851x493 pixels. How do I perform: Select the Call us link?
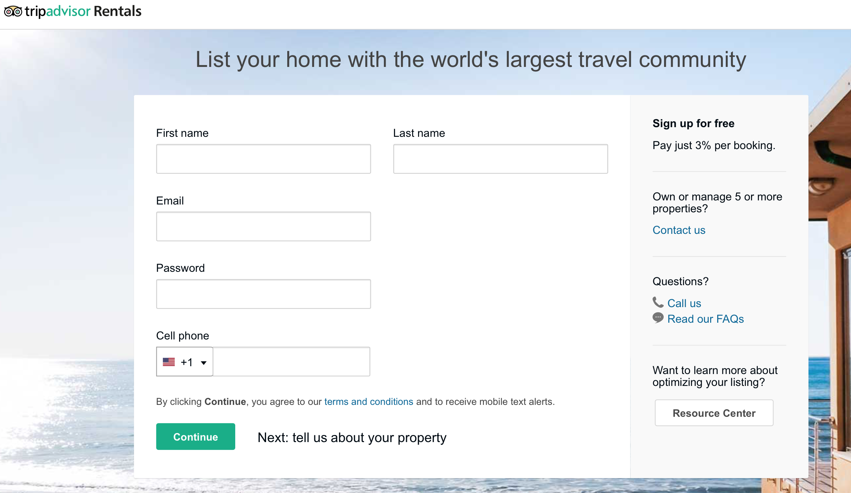pyautogui.click(x=684, y=303)
